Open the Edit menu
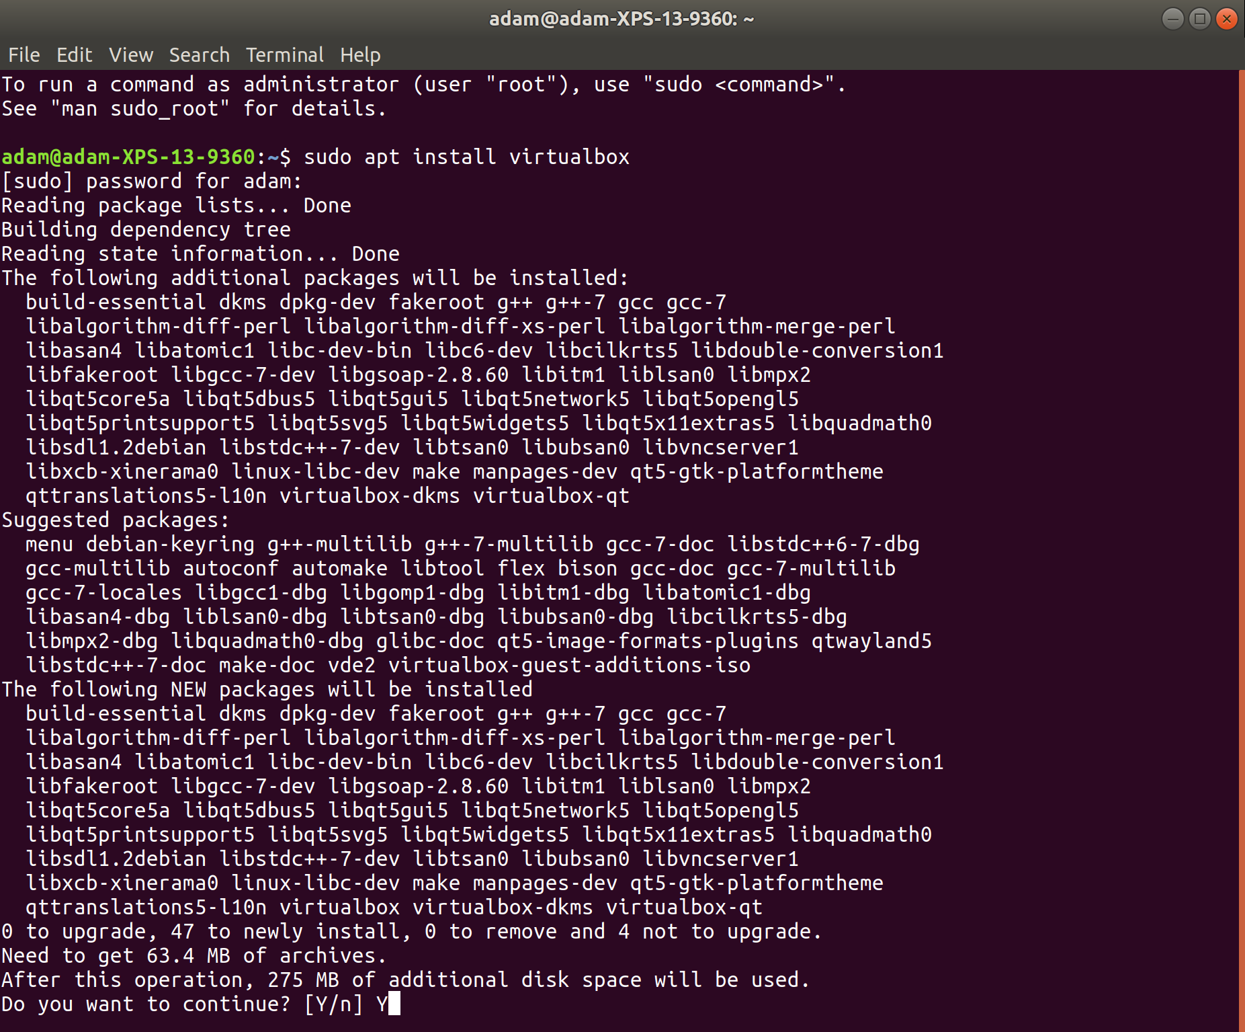This screenshot has width=1245, height=1032. 74,54
